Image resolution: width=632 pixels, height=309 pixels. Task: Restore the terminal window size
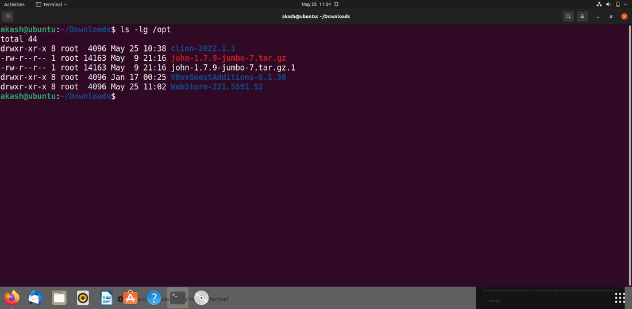611,17
